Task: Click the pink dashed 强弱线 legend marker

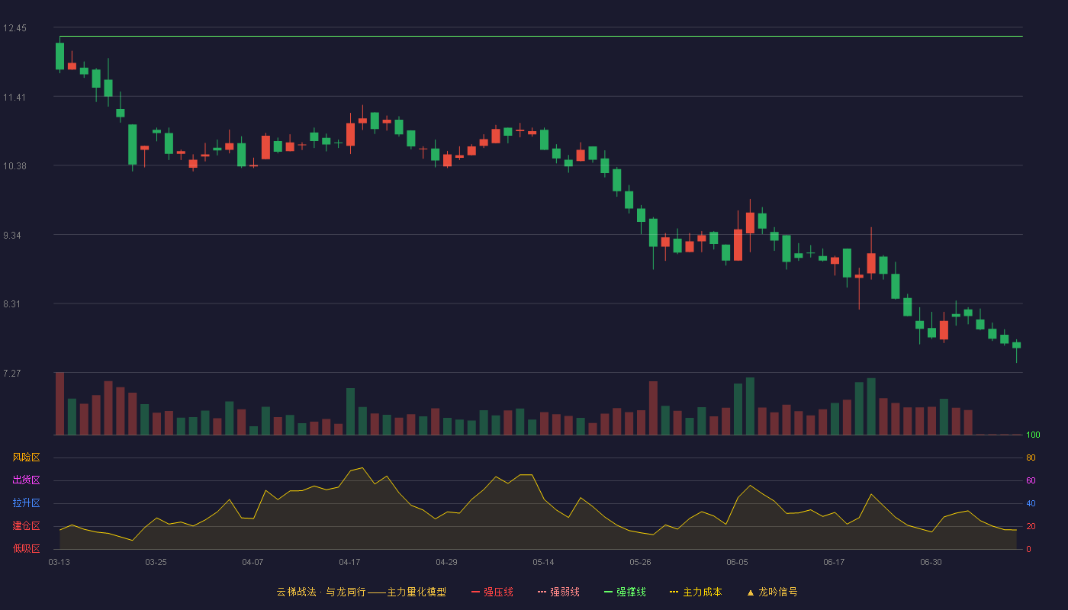Action: tap(542, 592)
